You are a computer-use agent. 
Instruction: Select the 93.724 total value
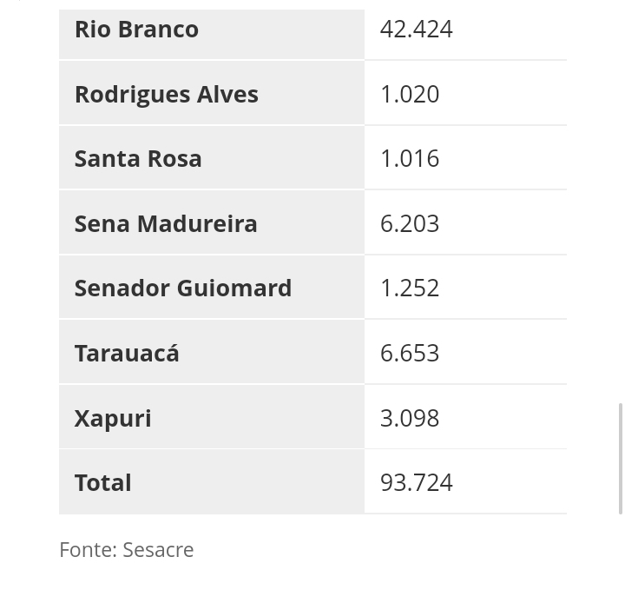point(416,482)
